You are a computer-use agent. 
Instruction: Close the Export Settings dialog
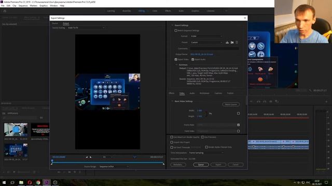(245, 18)
